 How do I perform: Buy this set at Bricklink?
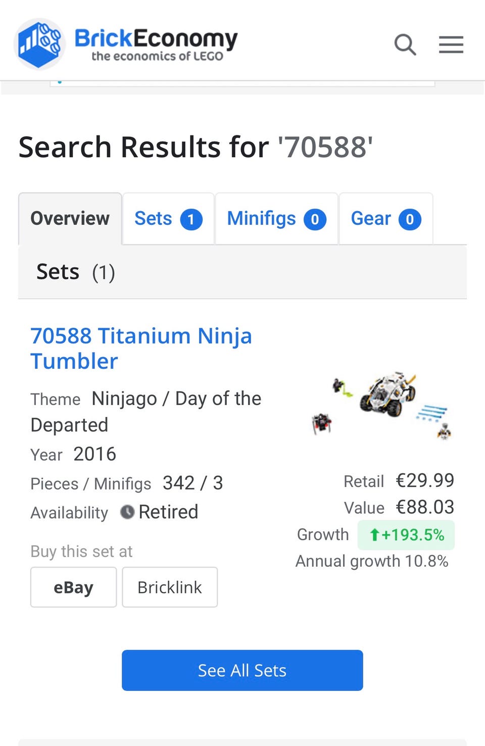[x=170, y=587]
